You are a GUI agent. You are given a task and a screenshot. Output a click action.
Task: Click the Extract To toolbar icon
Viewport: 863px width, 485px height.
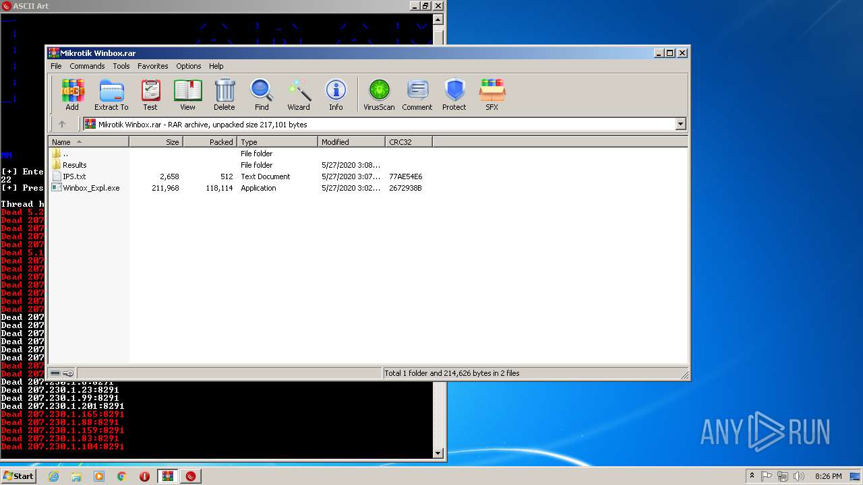coord(111,94)
